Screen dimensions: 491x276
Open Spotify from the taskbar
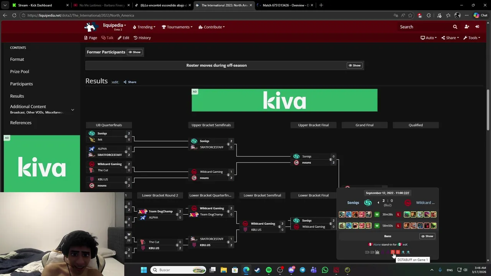tap(269, 270)
